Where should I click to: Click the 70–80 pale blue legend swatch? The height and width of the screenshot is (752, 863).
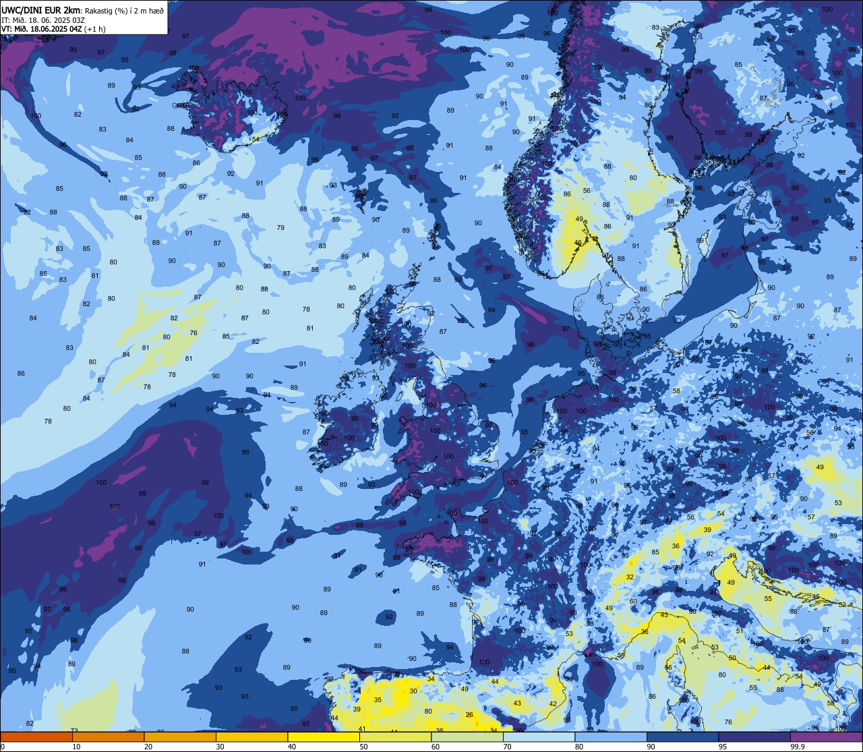(539, 737)
